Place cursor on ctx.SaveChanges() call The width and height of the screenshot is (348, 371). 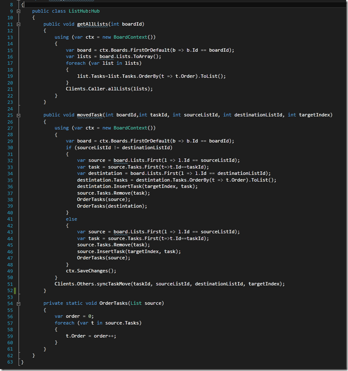[91, 271]
